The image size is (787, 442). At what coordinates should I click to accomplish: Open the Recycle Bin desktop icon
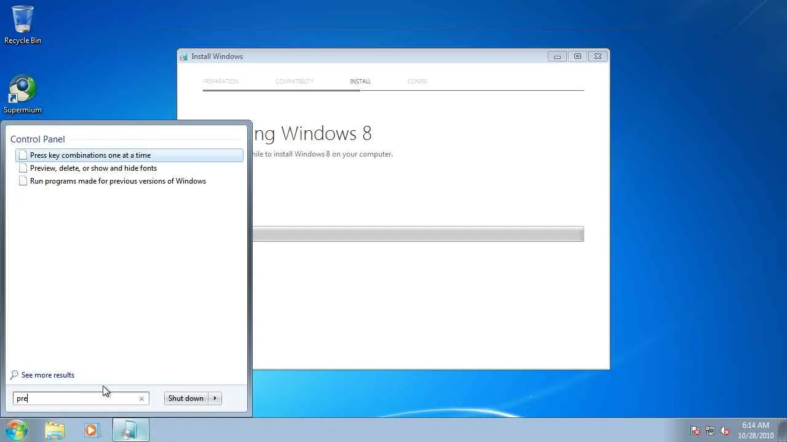point(23,25)
